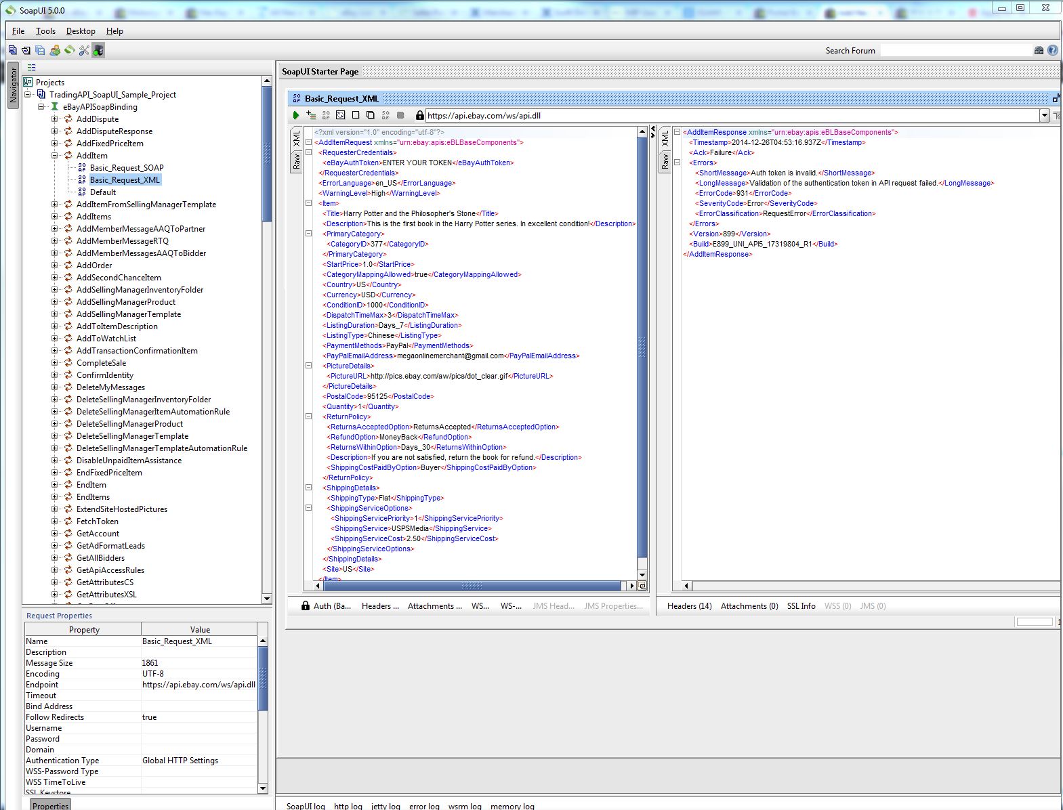Click the Projects root node icon
The image size is (1063, 810).
click(28, 82)
